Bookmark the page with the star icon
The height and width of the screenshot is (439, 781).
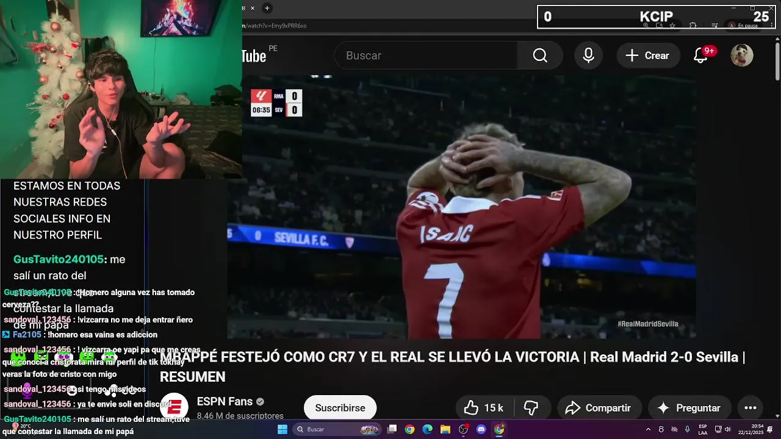[672, 26]
